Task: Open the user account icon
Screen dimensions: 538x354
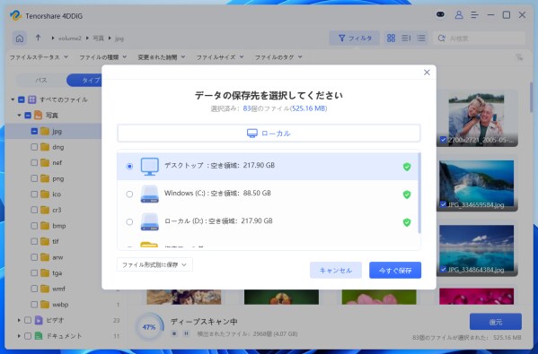Action: pyautogui.click(x=459, y=14)
